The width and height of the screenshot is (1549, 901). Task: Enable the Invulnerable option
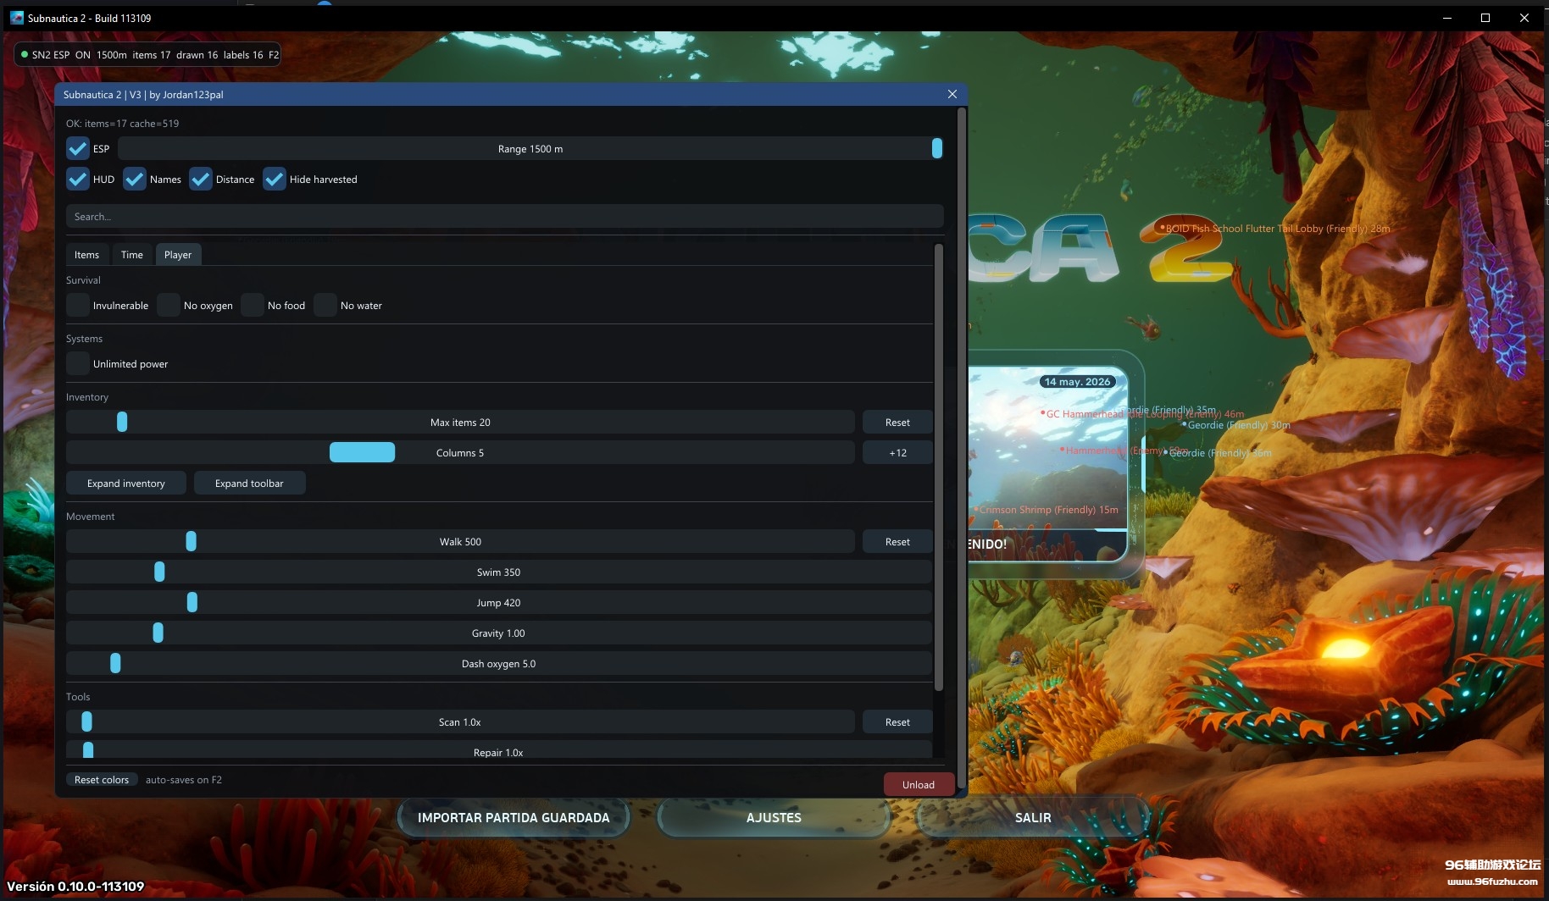(78, 306)
